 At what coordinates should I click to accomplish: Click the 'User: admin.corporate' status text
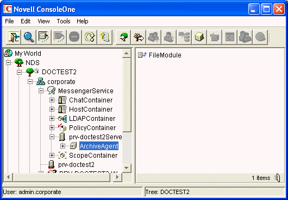32,192
